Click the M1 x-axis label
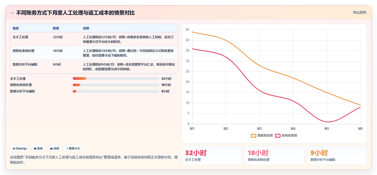The height and width of the screenshot is (175, 377). pos(192,129)
